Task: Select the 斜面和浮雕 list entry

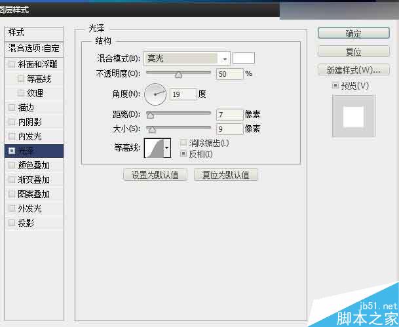Action: (34, 64)
